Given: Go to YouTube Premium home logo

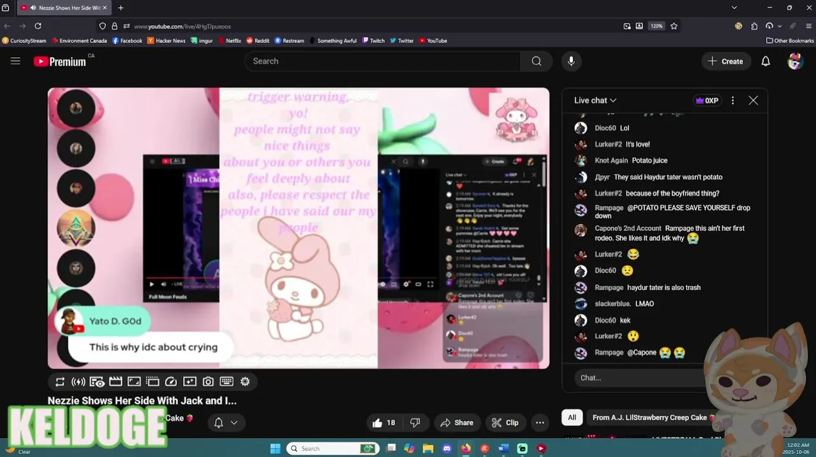Looking at the screenshot, I should point(60,61).
